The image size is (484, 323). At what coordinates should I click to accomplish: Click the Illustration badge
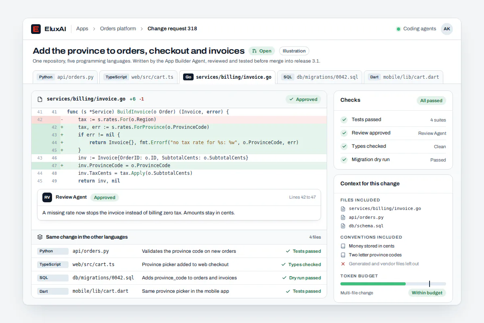pyautogui.click(x=294, y=51)
